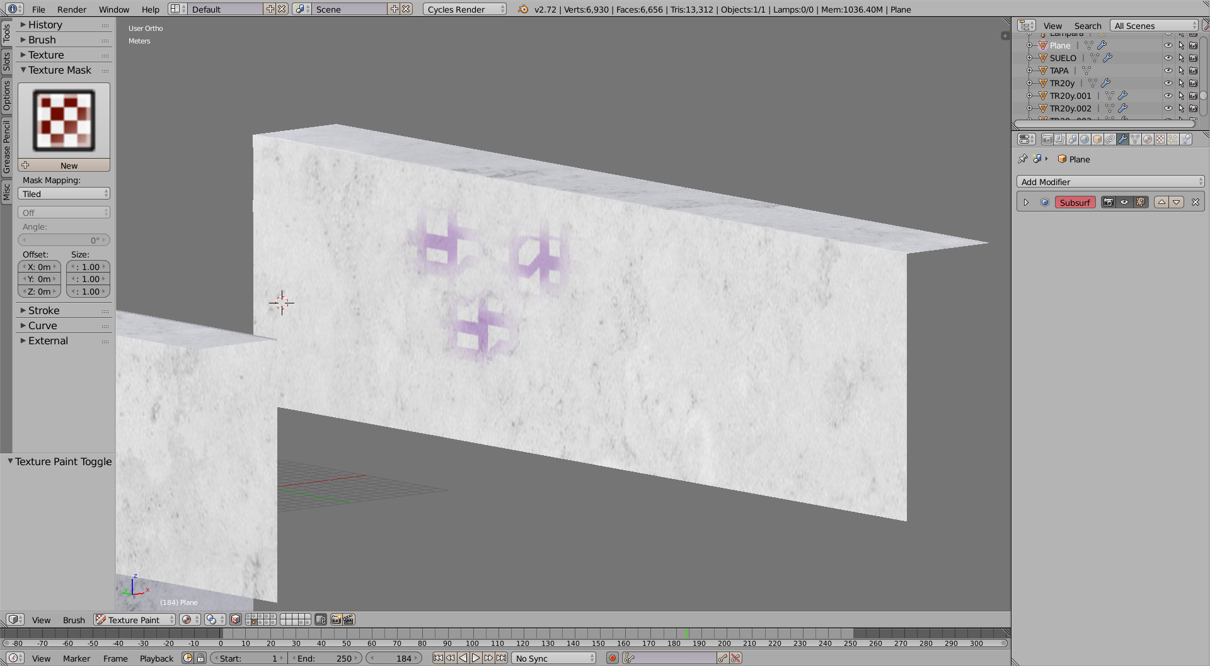Open the Brush menu in viewport header
Image resolution: width=1210 pixels, height=666 pixels.
pos(74,620)
